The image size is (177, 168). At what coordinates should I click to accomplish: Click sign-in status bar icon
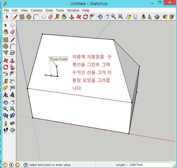(x=17, y=165)
